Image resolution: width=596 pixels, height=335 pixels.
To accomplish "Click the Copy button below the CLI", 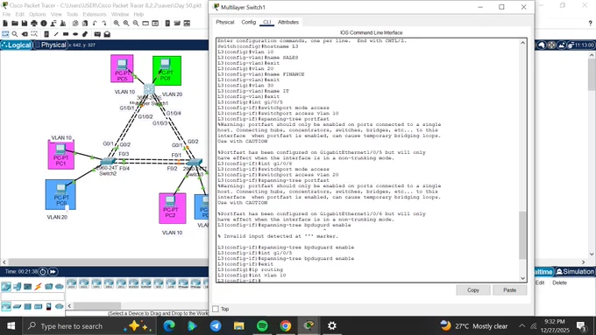I will 473,290.
